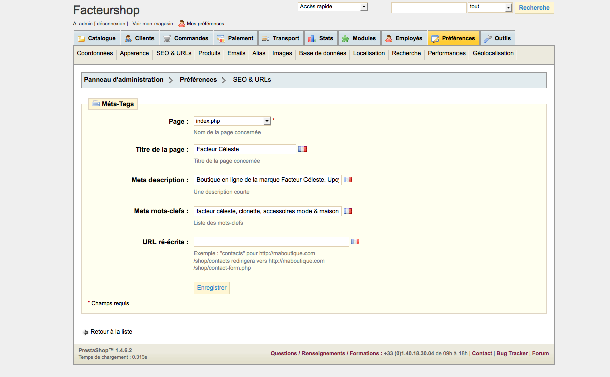This screenshot has width=610, height=377.
Task: Click the top search text field
Action: (429, 8)
